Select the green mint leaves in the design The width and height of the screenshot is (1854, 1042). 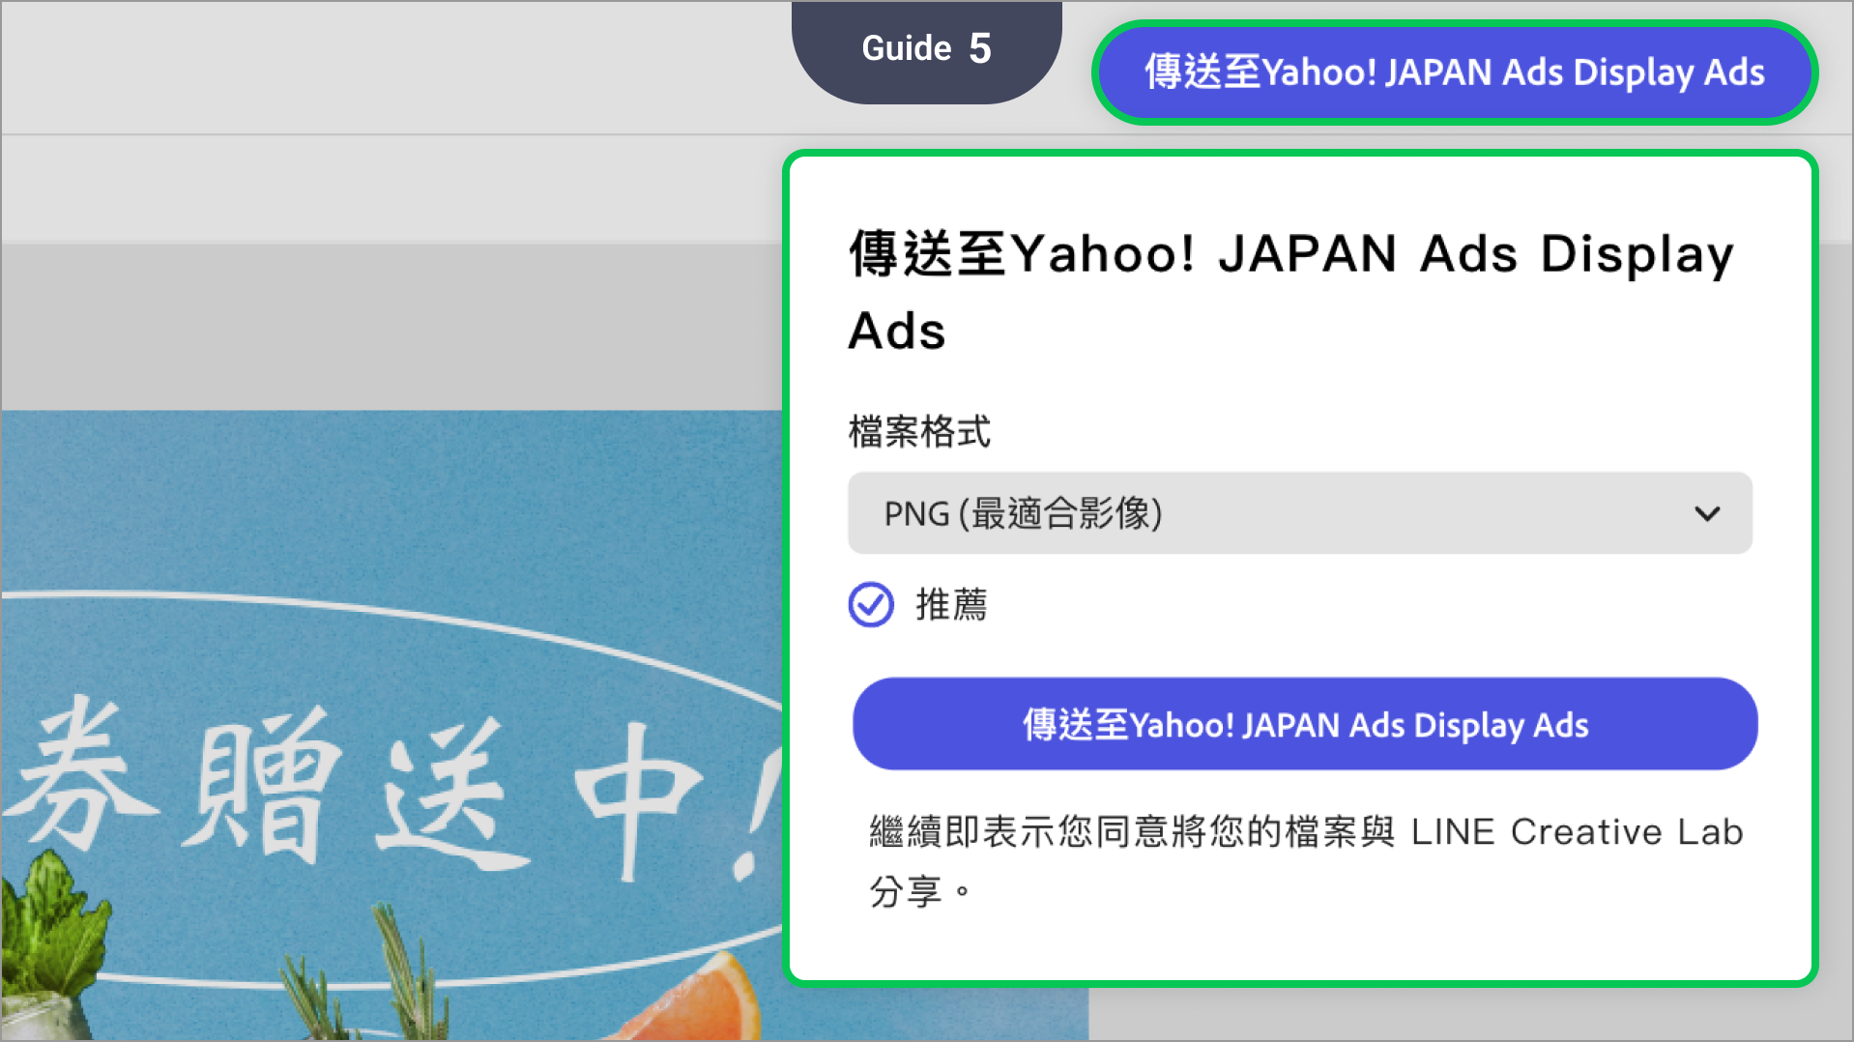[x=48, y=928]
